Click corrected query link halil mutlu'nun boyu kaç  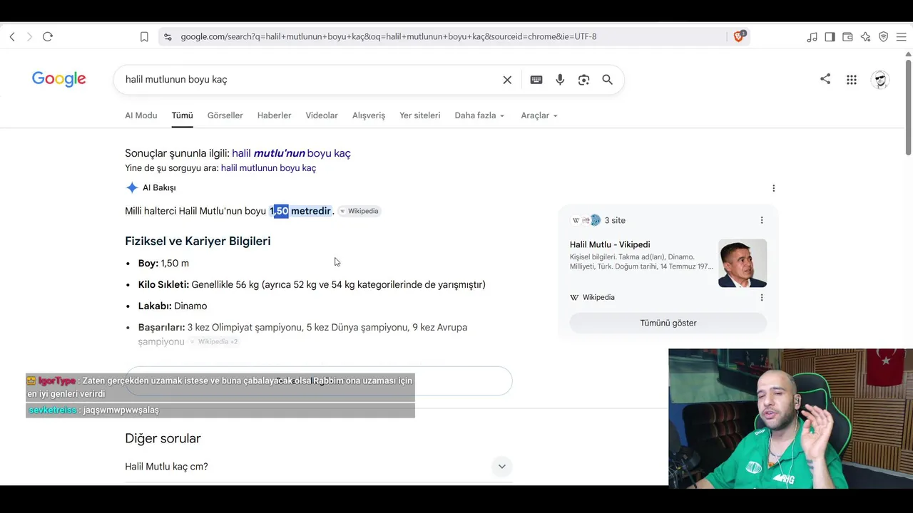[x=291, y=153]
